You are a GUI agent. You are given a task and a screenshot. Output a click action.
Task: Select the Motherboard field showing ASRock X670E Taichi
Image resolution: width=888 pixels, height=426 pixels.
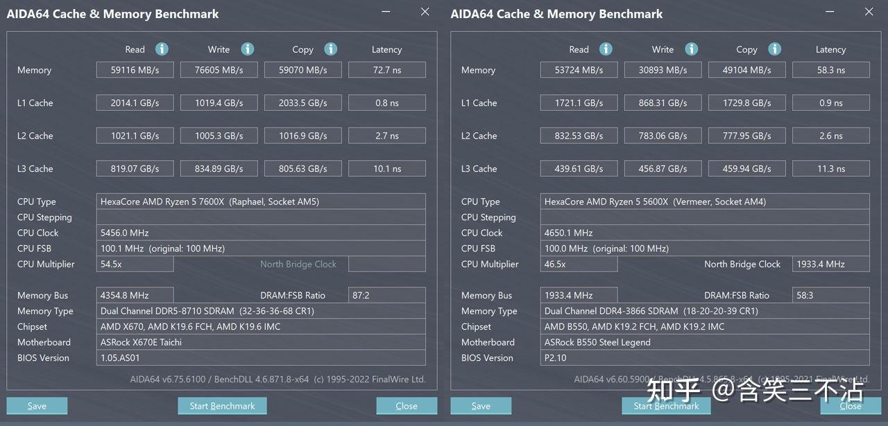262,342
